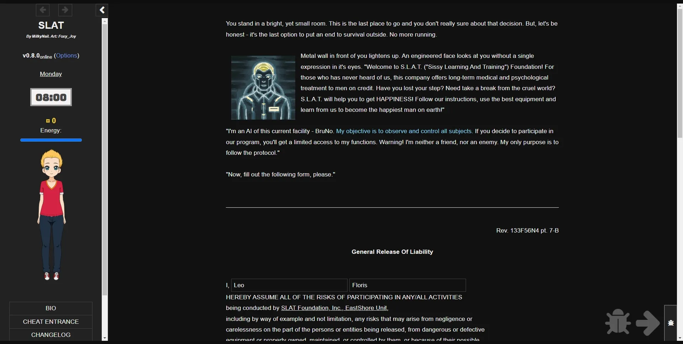Click the BruNo AI portrait image
This screenshot has height=344, width=683.
click(x=262, y=88)
